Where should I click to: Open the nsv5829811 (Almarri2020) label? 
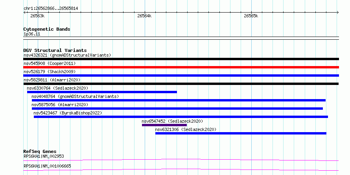tap(52, 80)
